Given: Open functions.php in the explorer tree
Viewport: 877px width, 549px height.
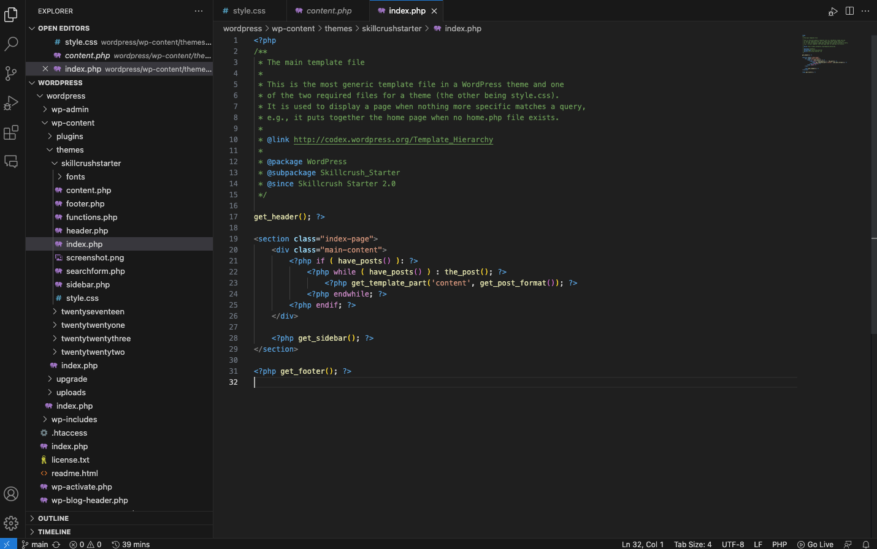Looking at the screenshot, I should pyautogui.click(x=91, y=218).
